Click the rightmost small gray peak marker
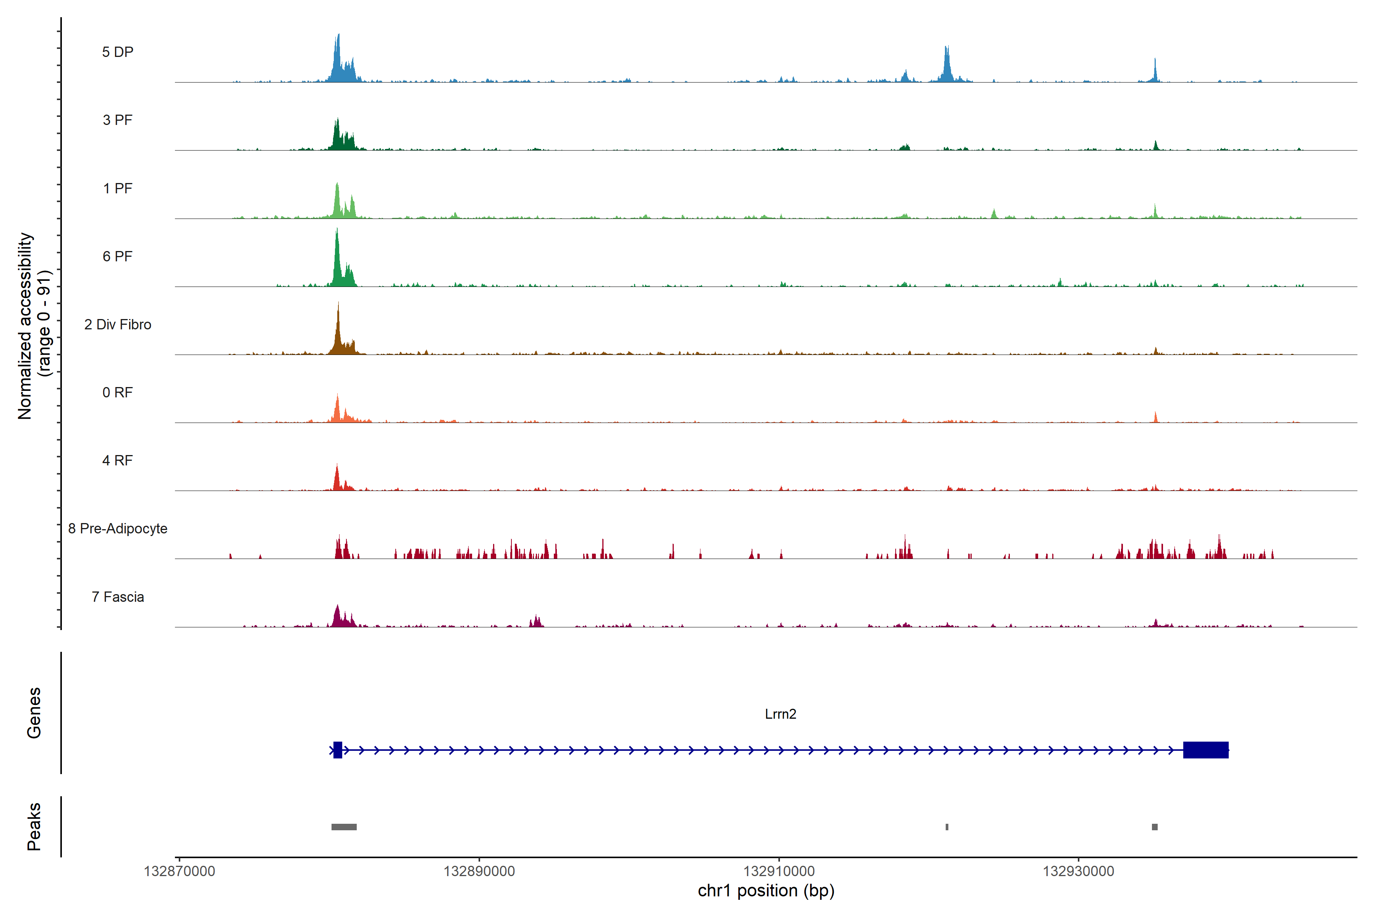Screen dimensions: 1375x917 click(1155, 827)
